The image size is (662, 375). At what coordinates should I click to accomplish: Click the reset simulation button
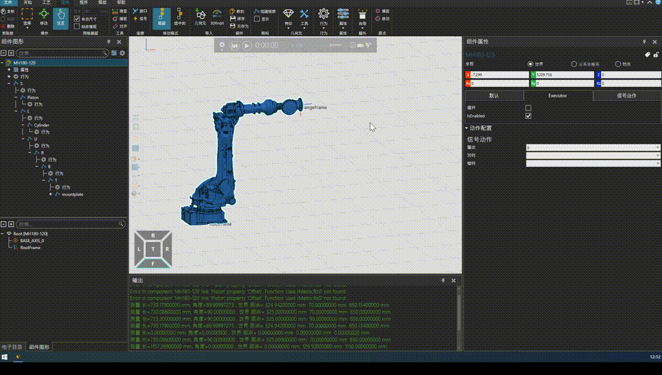coord(234,46)
